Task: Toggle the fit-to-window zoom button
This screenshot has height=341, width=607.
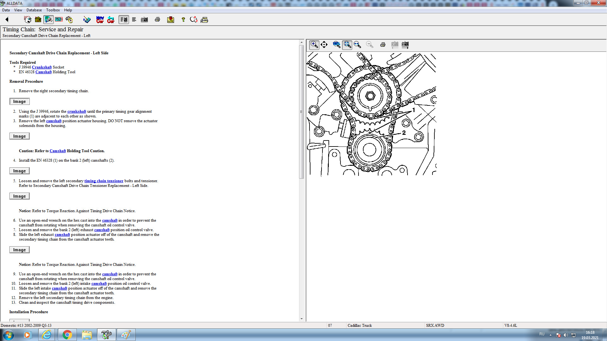Action: [347, 45]
